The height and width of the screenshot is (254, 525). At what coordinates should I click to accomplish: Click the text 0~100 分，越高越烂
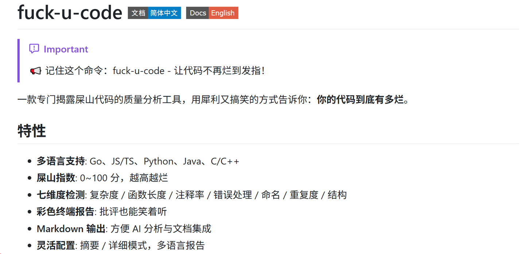point(124,178)
